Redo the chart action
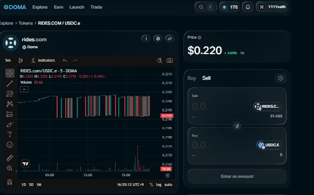314x195 pixels. pyautogui.click(x=75, y=61)
